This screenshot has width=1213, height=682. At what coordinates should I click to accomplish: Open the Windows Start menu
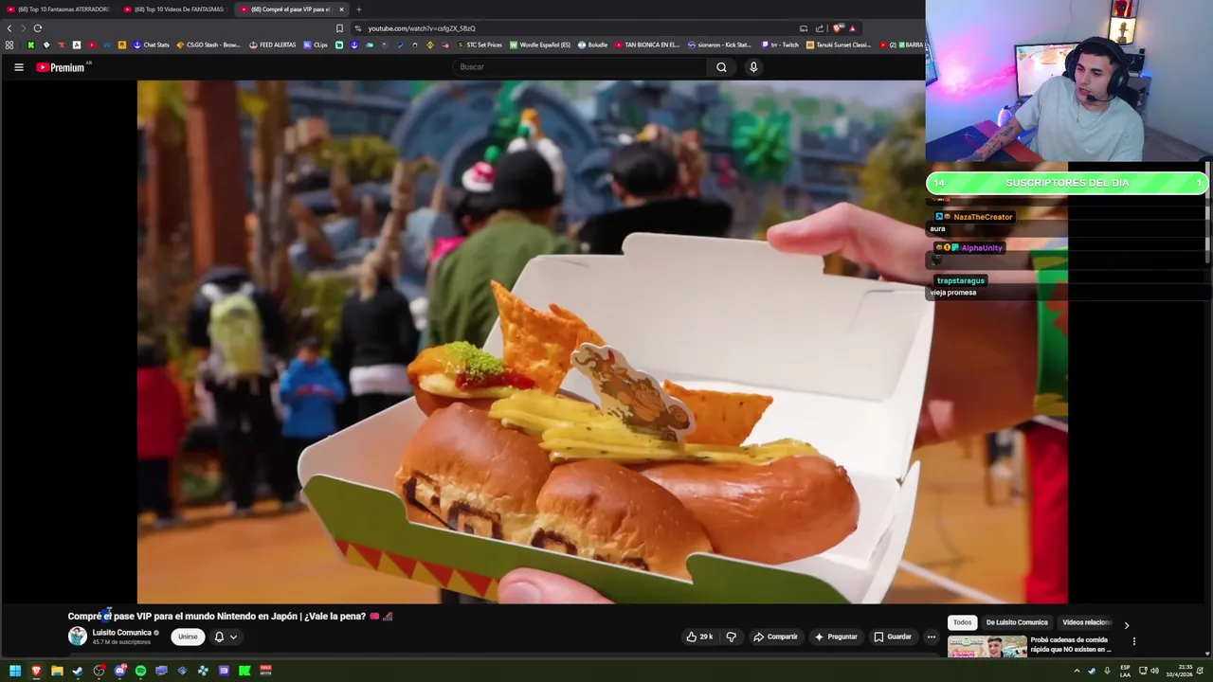tap(15, 671)
